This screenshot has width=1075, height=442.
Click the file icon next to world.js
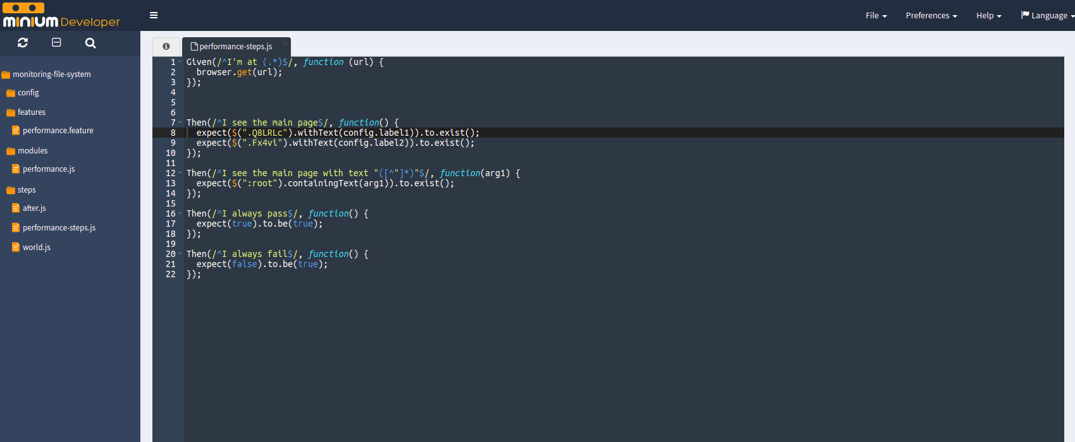point(16,247)
